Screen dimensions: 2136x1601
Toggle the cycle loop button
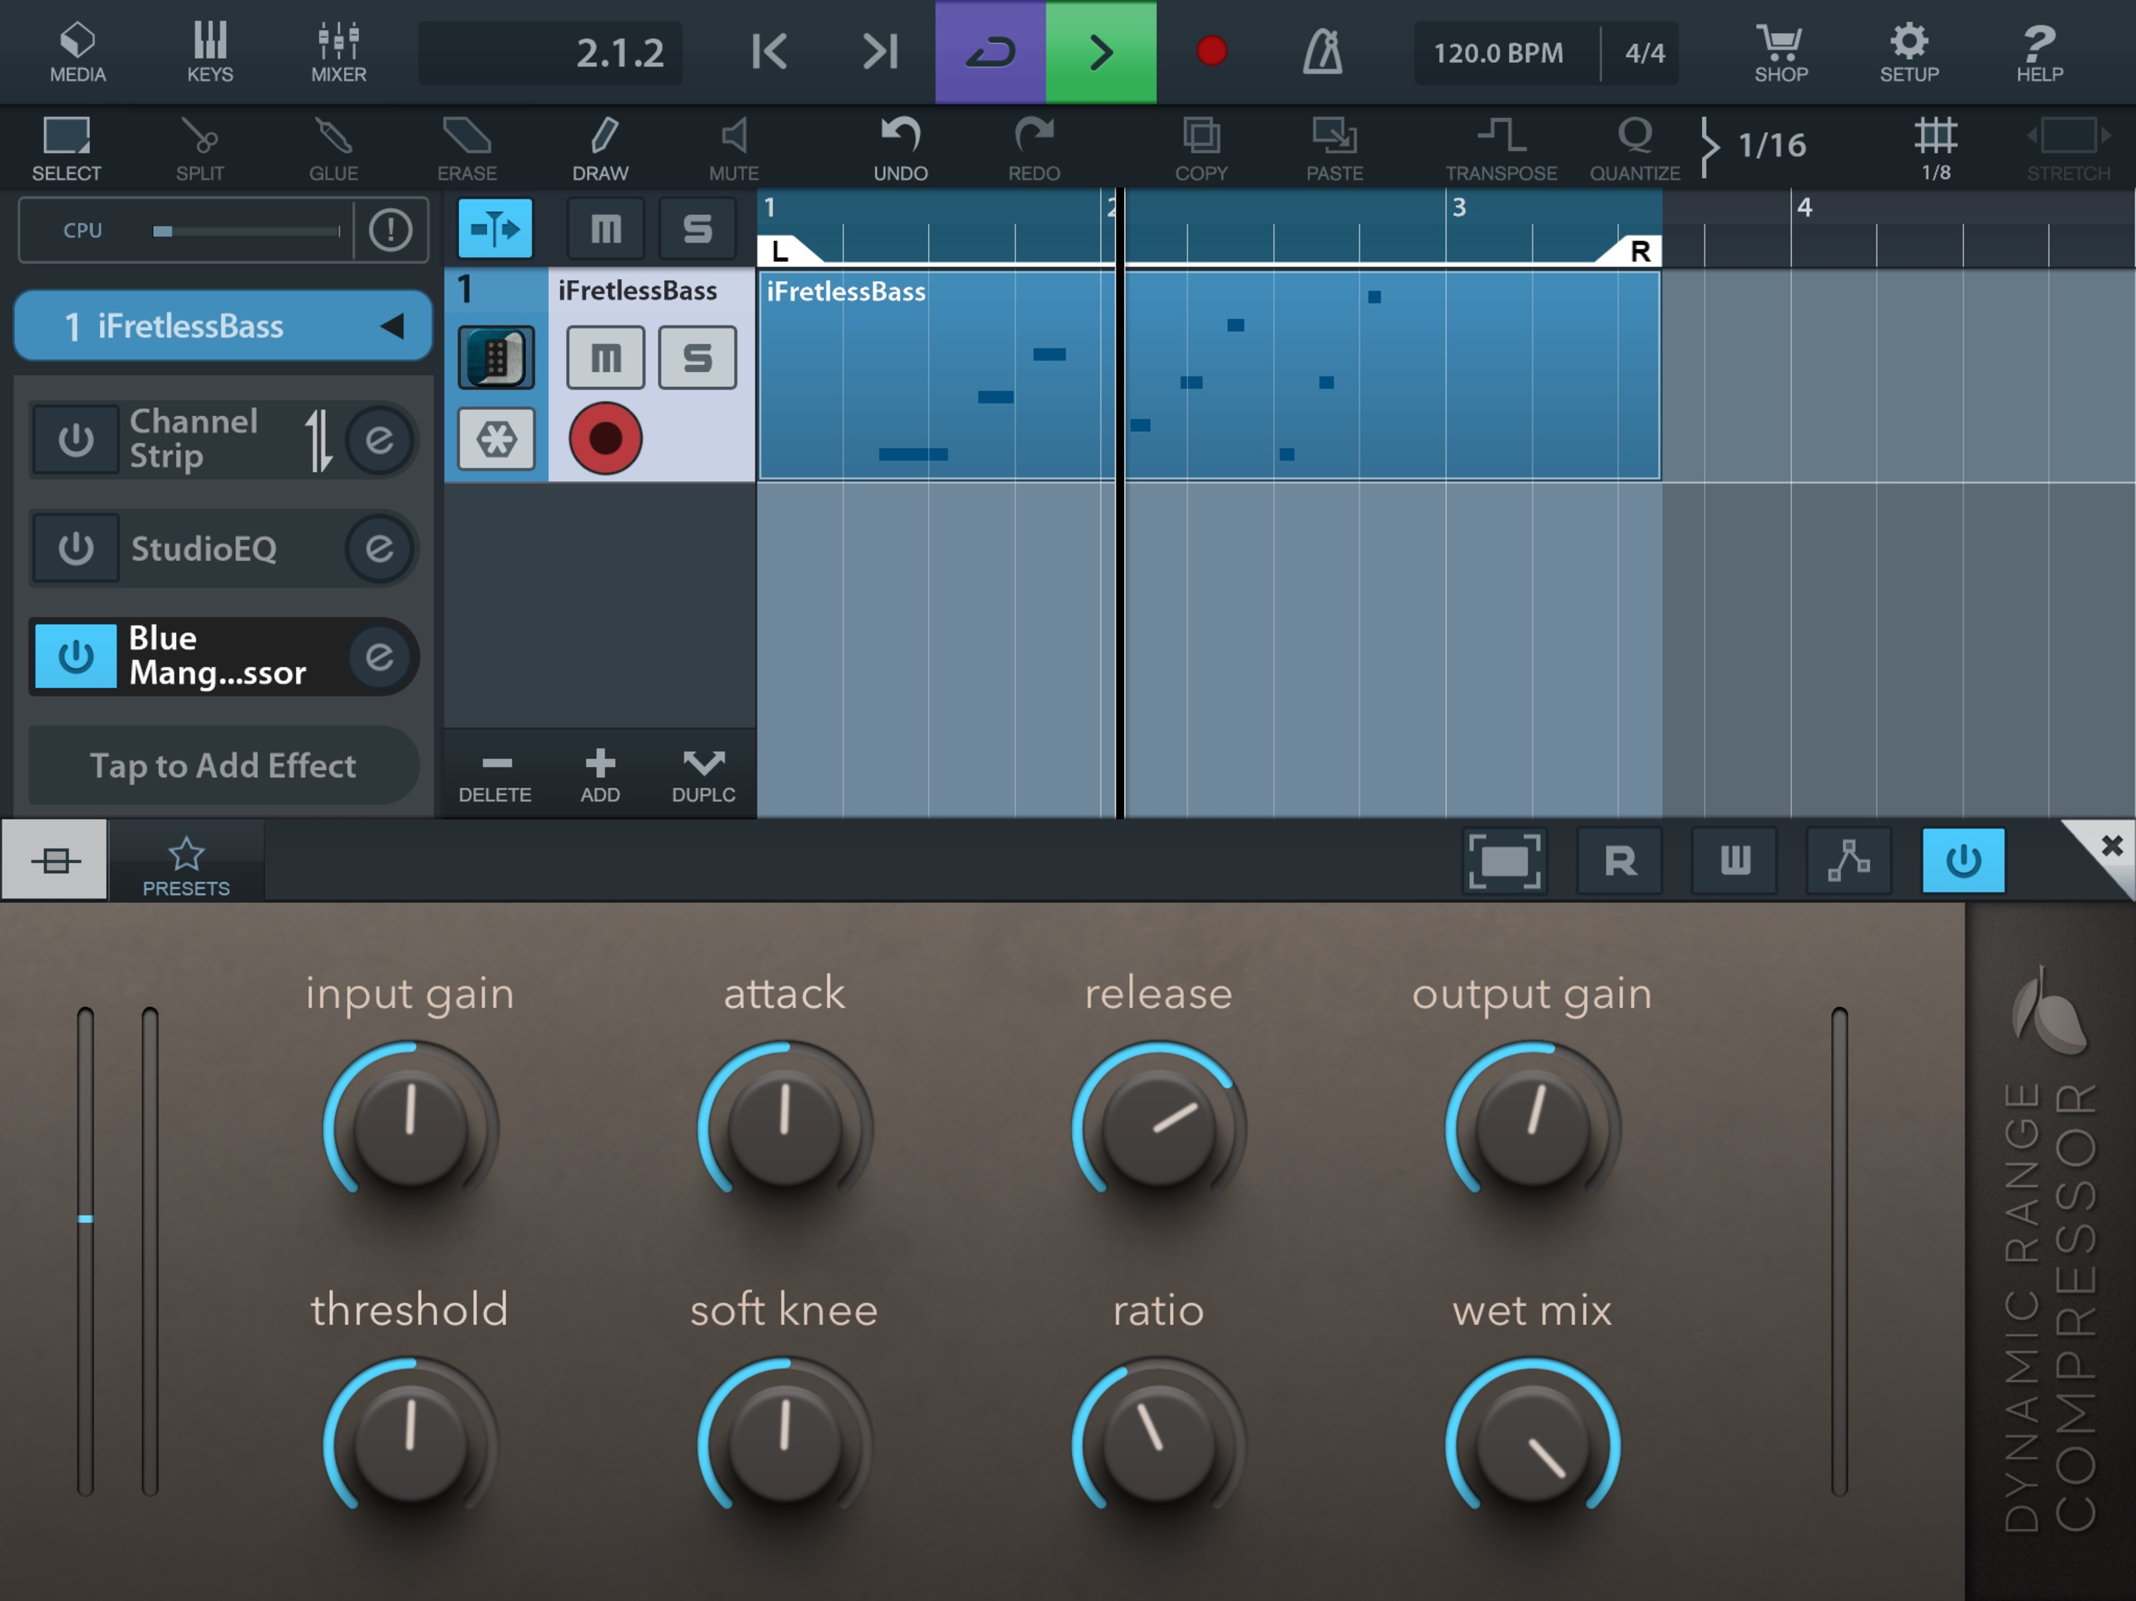coord(990,51)
